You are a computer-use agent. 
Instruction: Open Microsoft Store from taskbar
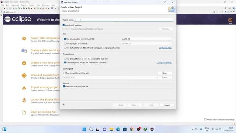click(x=125, y=129)
